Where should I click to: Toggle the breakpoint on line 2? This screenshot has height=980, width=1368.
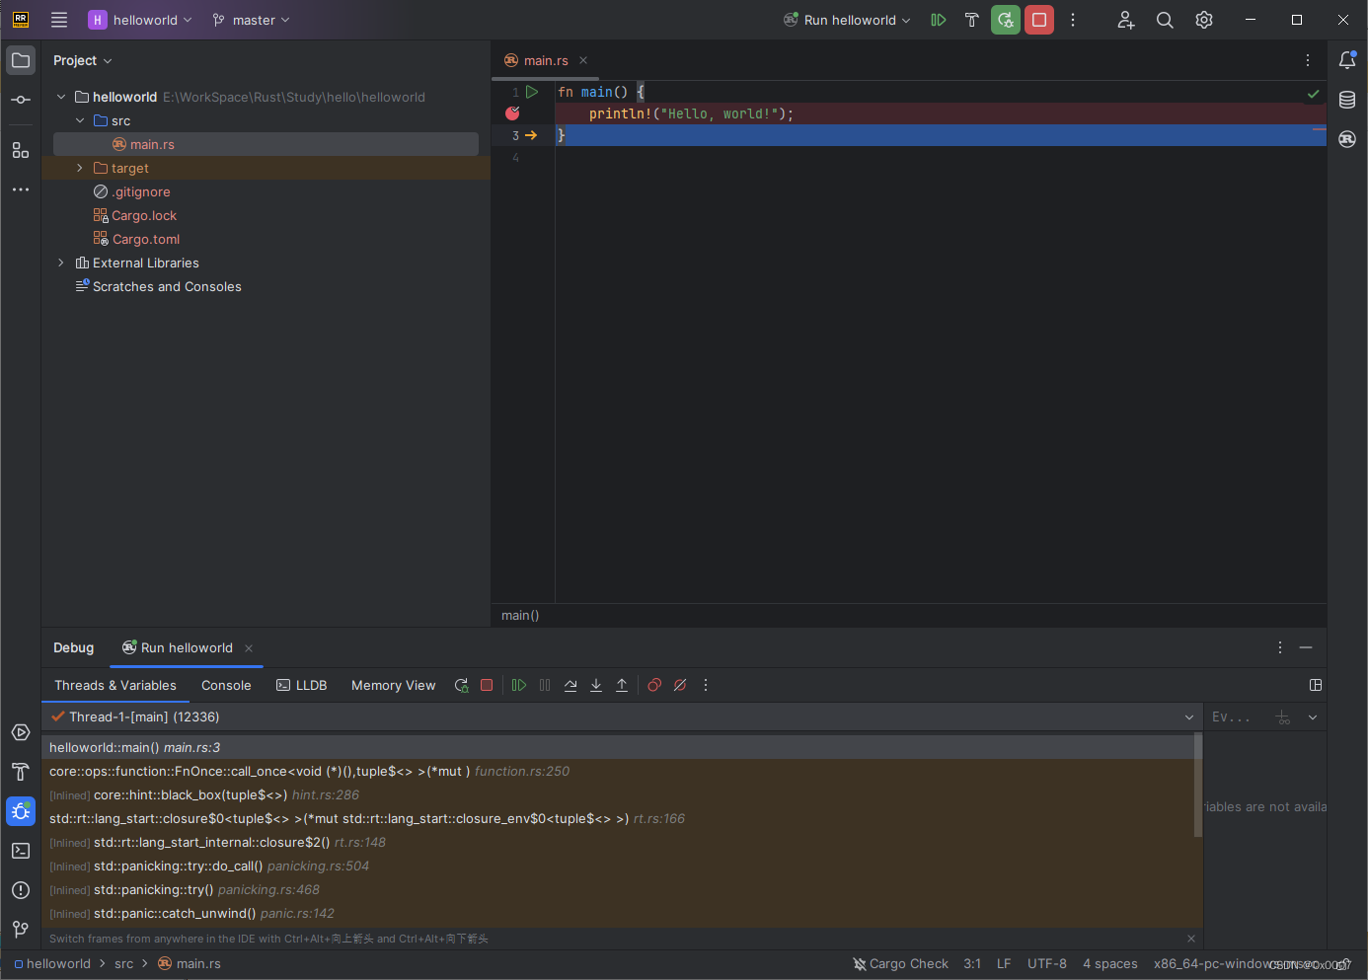(512, 113)
